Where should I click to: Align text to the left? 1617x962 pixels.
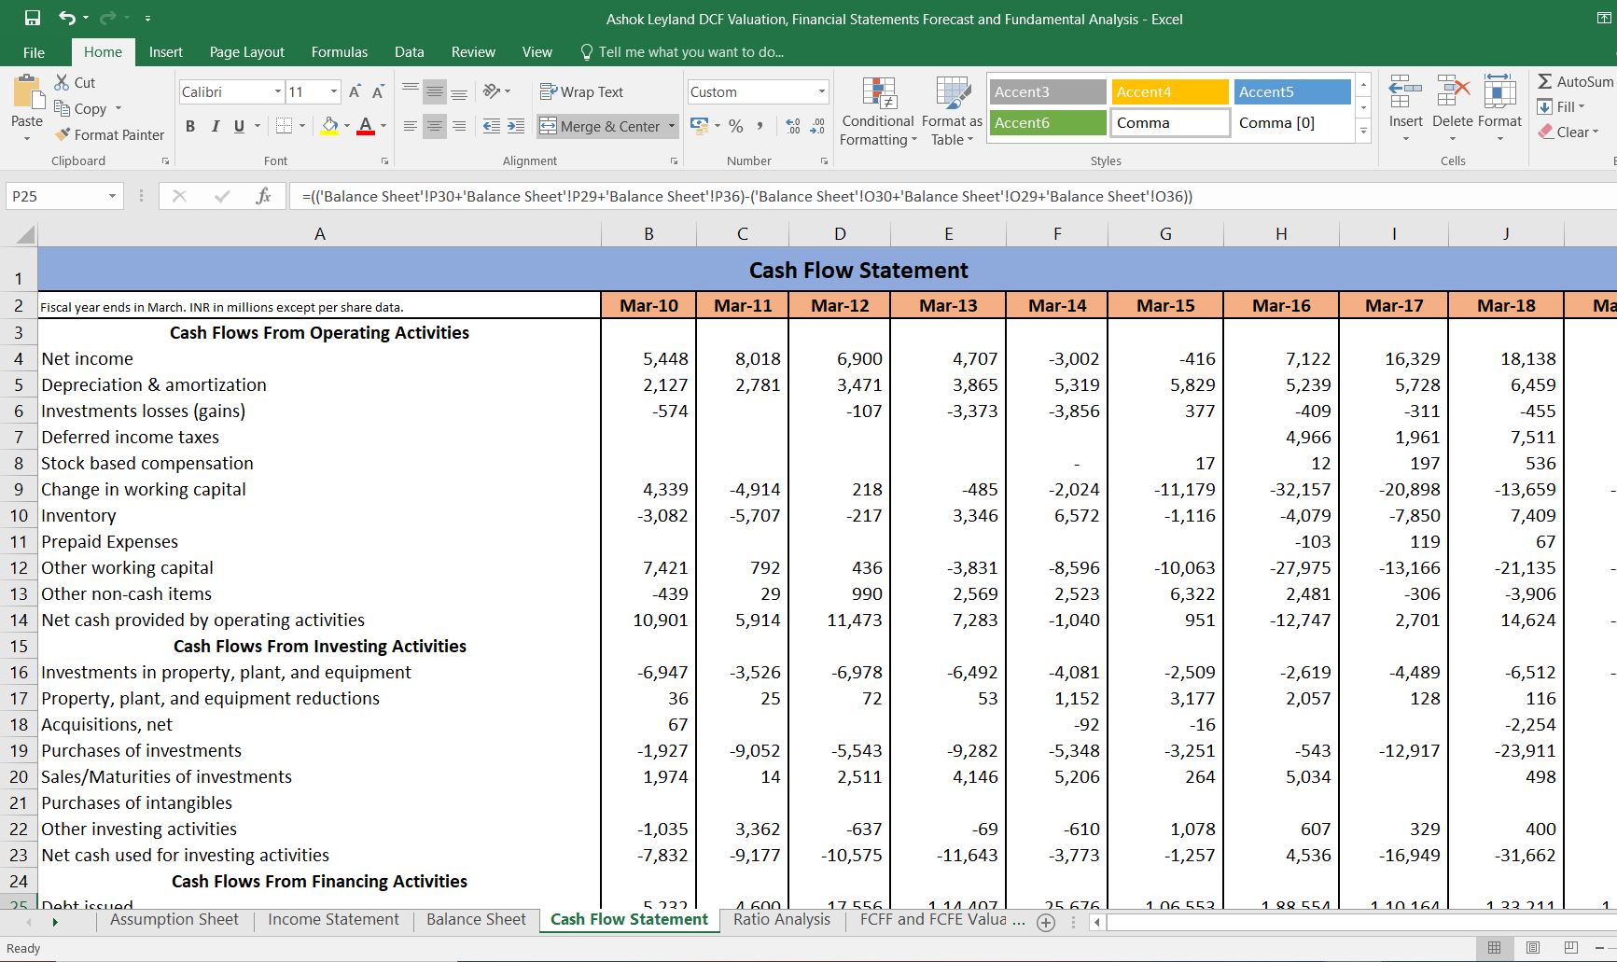(411, 126)
